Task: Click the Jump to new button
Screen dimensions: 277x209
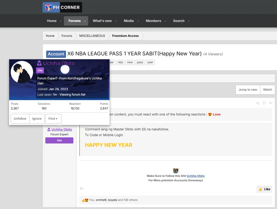Action: pyautogui.click(x=248, y=90)
